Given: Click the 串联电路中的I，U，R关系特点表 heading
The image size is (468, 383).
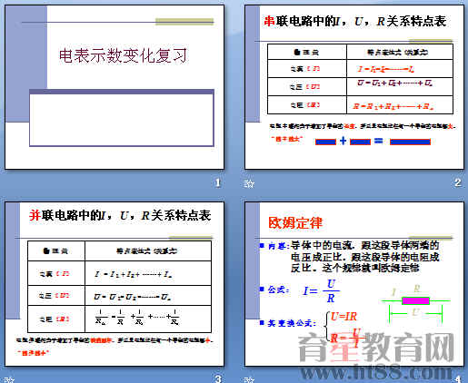Looking at the screenshot, I should point(355,21).
